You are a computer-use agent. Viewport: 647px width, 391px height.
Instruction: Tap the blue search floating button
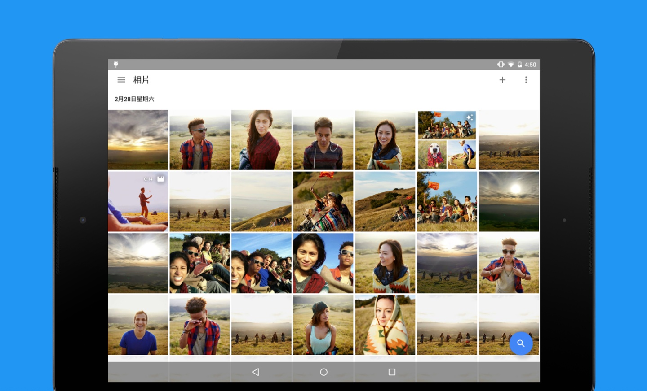(x=521, y=343)
